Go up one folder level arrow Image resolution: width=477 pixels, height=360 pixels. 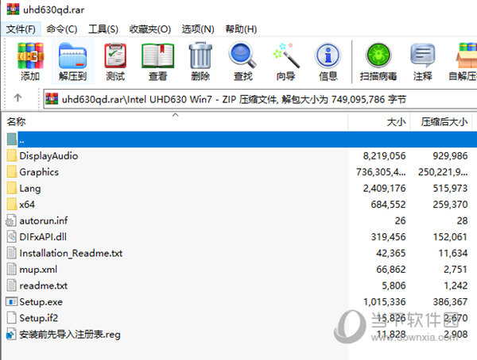17,98
